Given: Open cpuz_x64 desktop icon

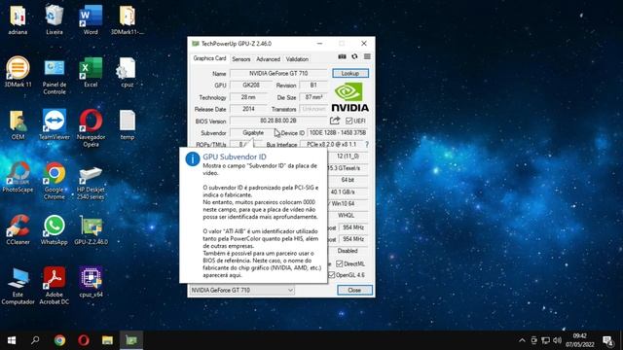Looking at the screenshot, I should point(91,282).
